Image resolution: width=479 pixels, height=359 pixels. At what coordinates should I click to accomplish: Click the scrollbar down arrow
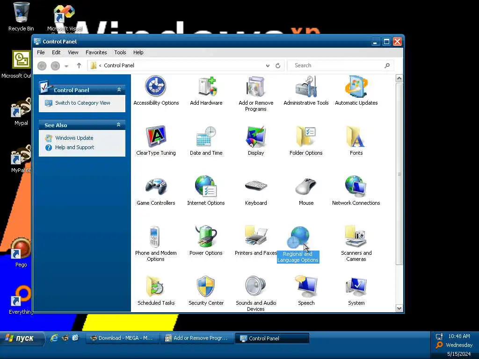(399, 309)
